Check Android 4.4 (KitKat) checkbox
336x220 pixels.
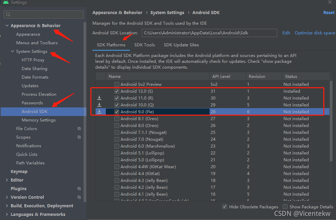pyautogui.click(x=116, y=174)
